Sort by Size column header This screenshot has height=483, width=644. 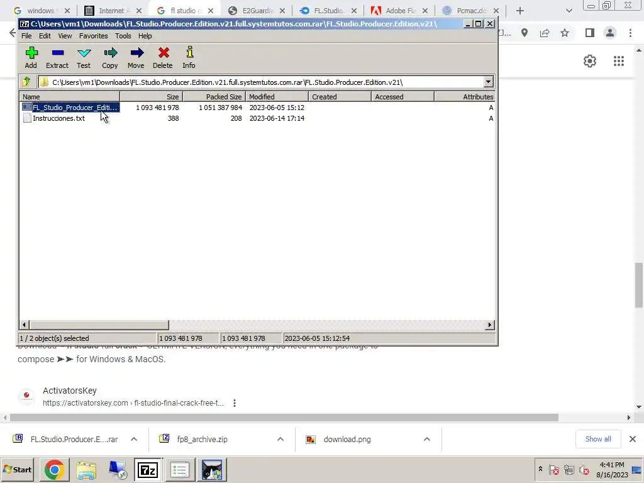[151, 96]
